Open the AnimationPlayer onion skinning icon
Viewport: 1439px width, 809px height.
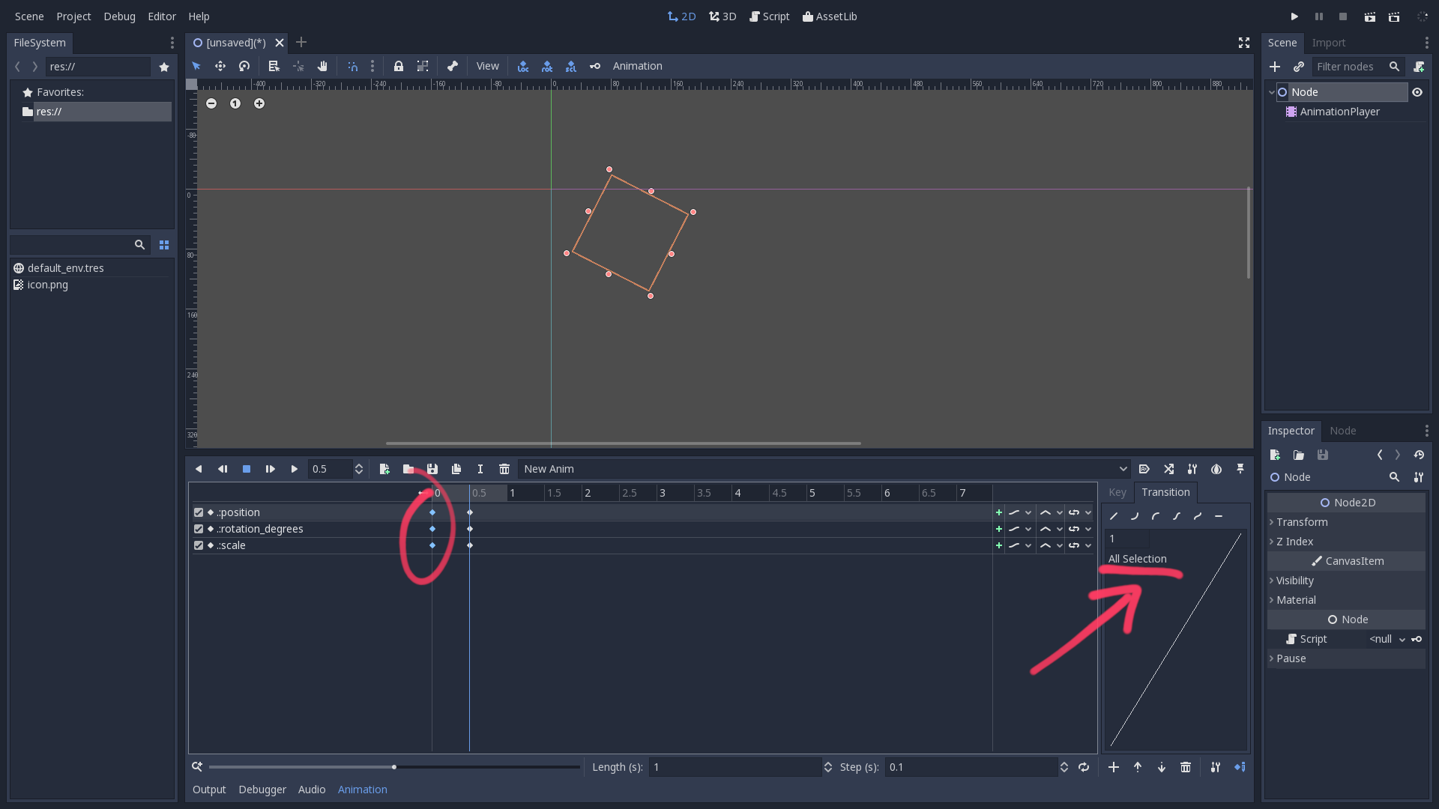point(1216,470)
